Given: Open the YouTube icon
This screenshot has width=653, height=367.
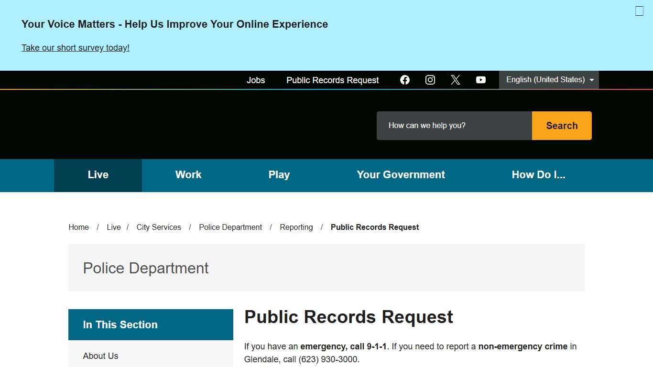Looking at the screenshot, I should coord(480,80).
